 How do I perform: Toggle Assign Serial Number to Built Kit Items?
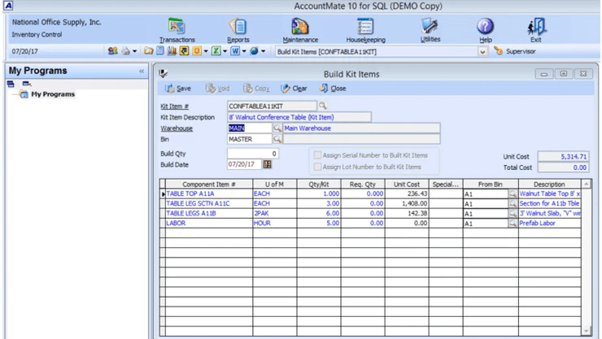(317, 155)
